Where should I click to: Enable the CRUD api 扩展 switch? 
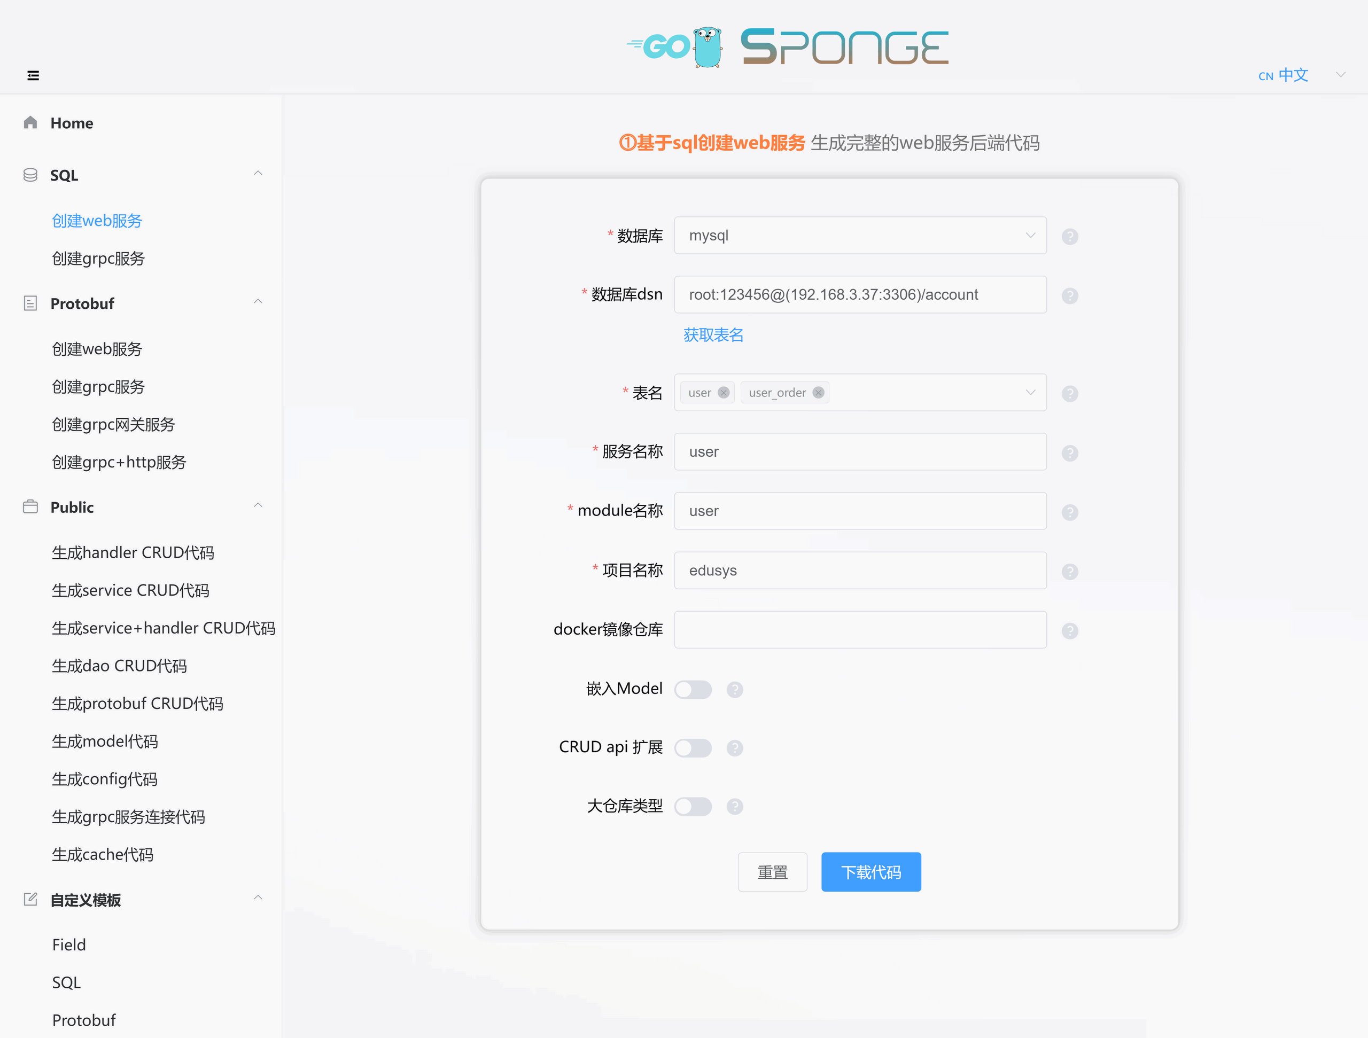point(693,748)
